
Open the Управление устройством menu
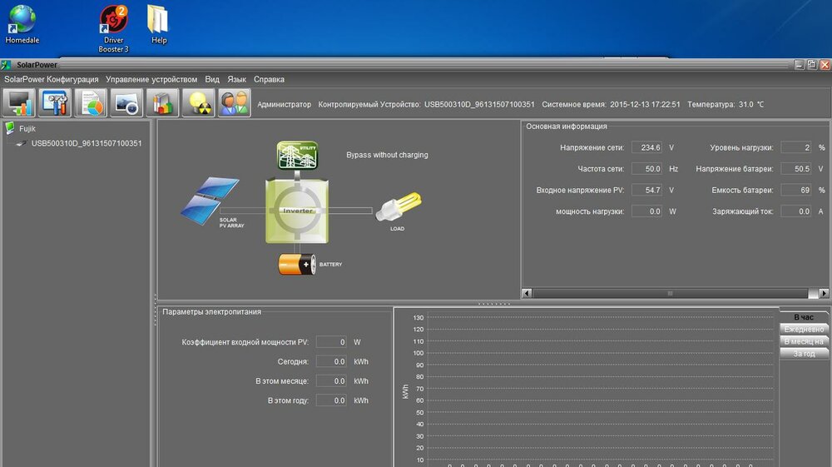click(x=151, y=80)
